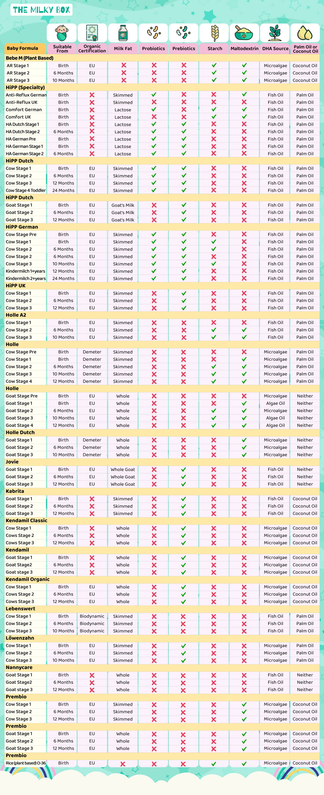Click Whole Goat in Jovie Goat Stage 1 row
This screenshot has width=324, height=795.
[x=123, y=469]
